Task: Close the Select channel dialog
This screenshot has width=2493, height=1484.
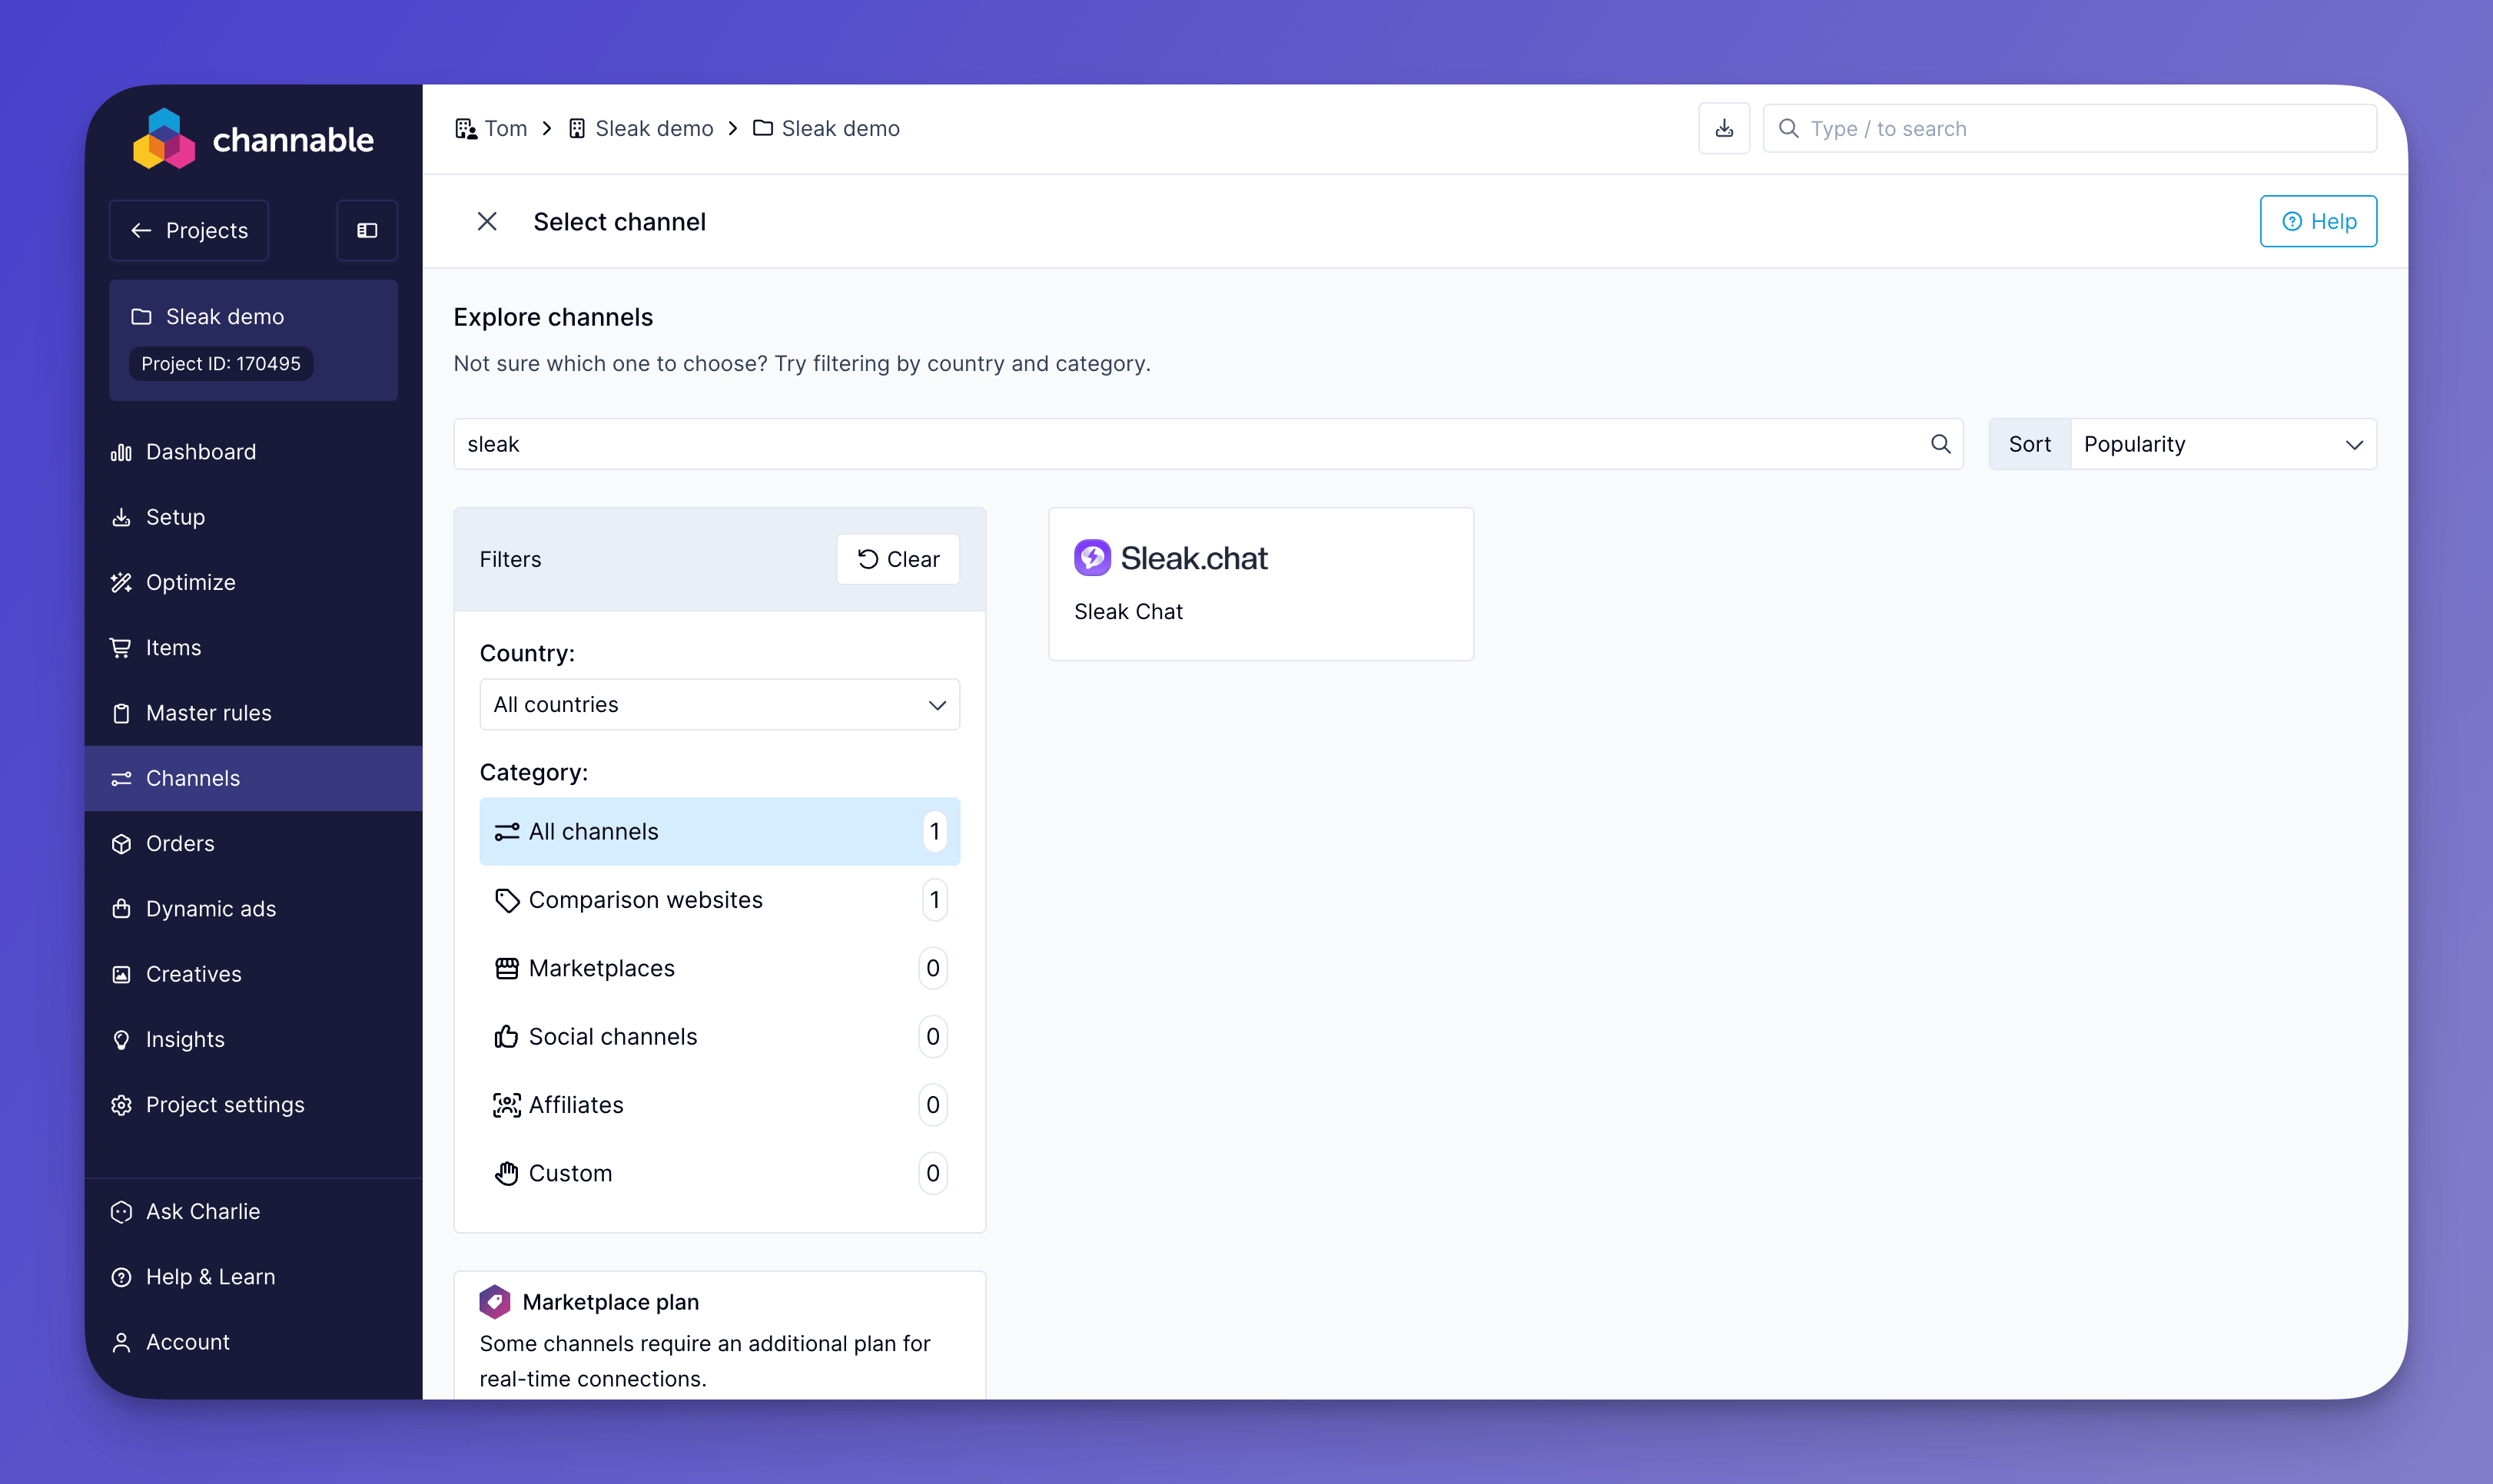Action: point(487,222)
